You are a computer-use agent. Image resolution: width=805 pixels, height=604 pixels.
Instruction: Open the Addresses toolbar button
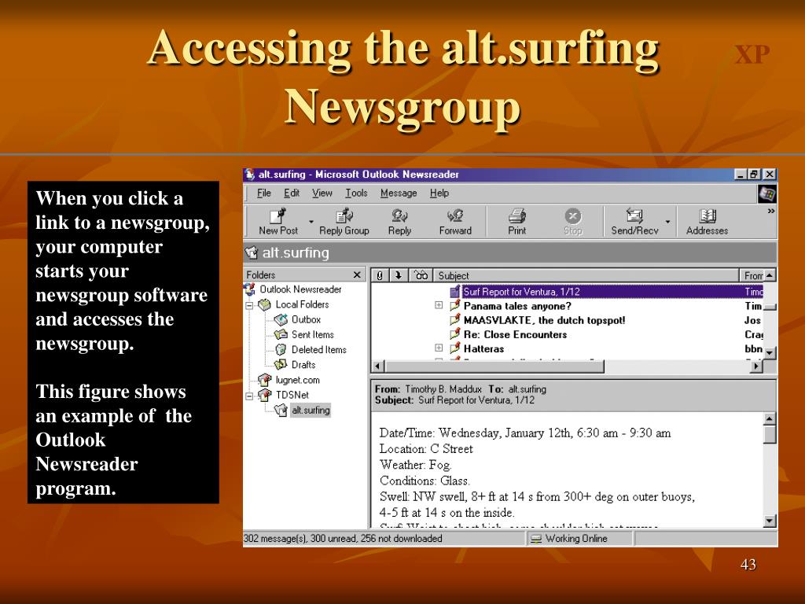(x=707, y=222)
